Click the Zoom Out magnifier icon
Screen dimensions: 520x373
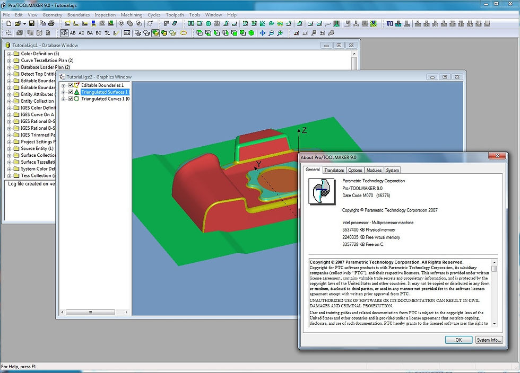(271, 33)
